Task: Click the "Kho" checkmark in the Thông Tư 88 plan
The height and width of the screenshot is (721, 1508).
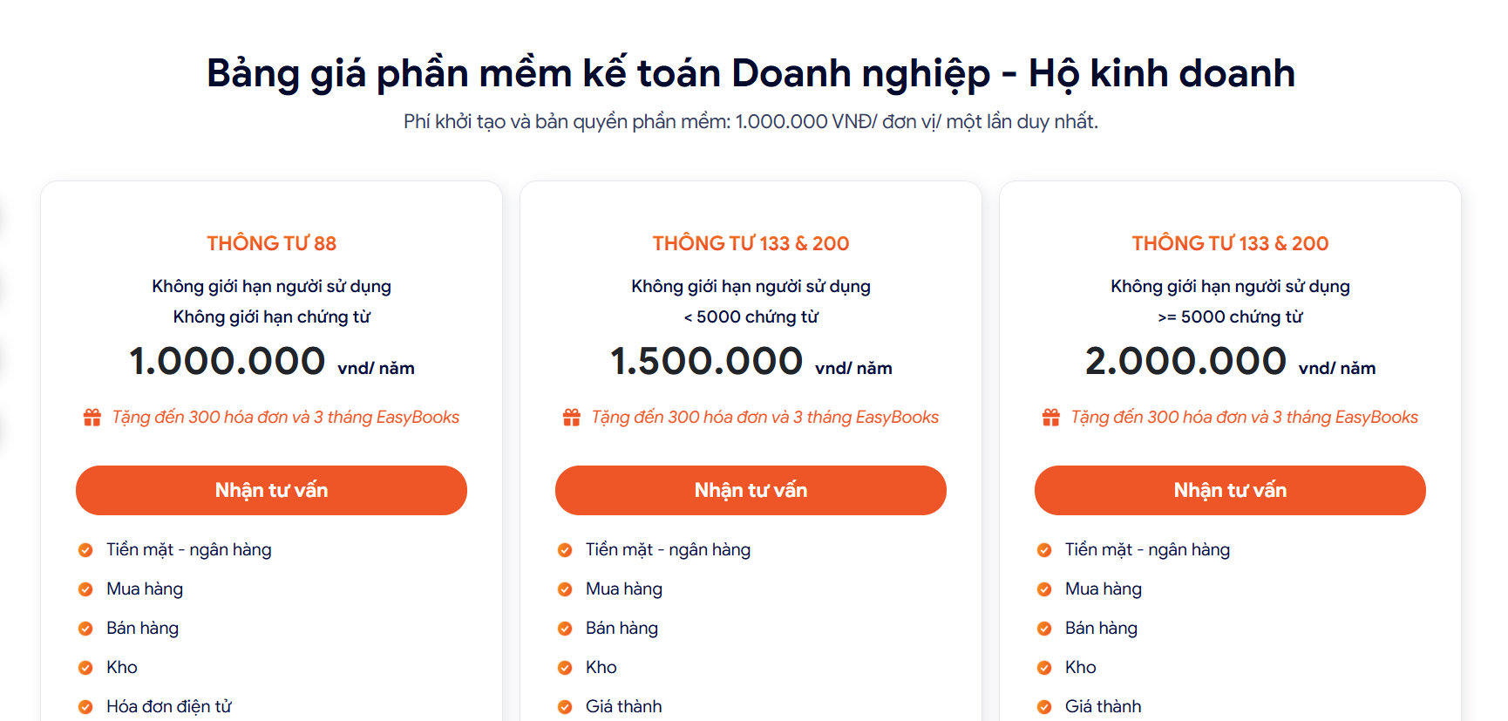Action: [x=85, y=668]
